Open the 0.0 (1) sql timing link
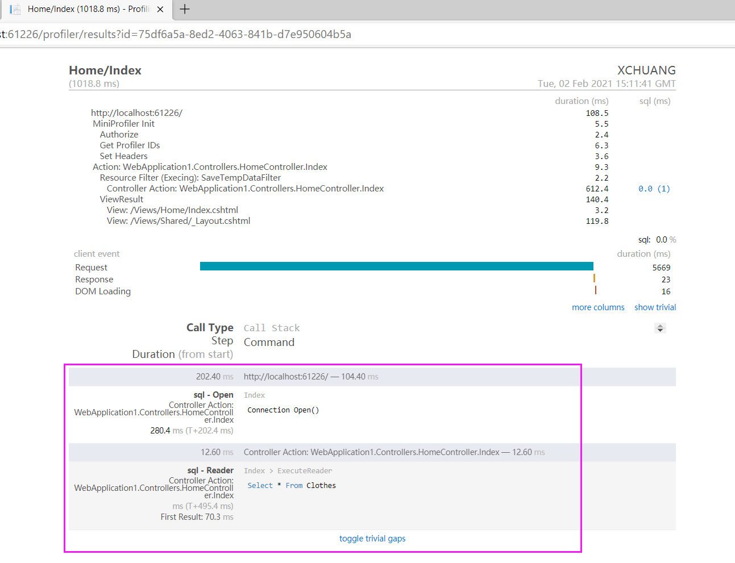Screen dimensions: 735x563 [654, 188]
